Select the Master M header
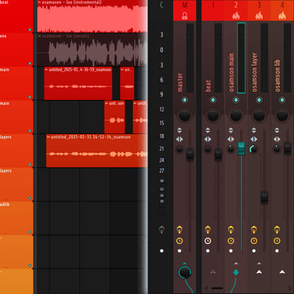The image size is (294, 294). coord(184,11)
